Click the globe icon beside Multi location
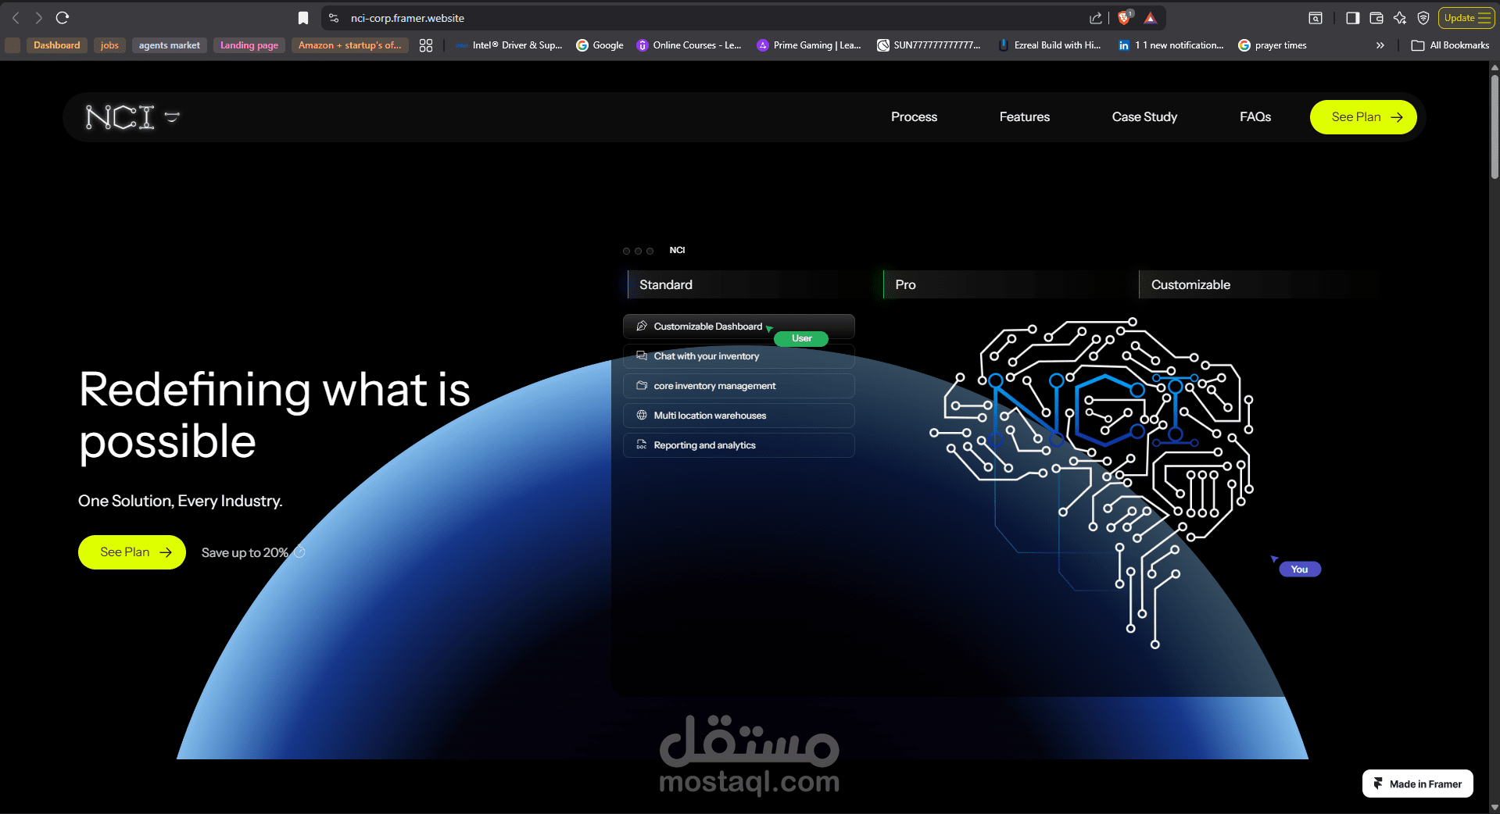 pos(642,415)
